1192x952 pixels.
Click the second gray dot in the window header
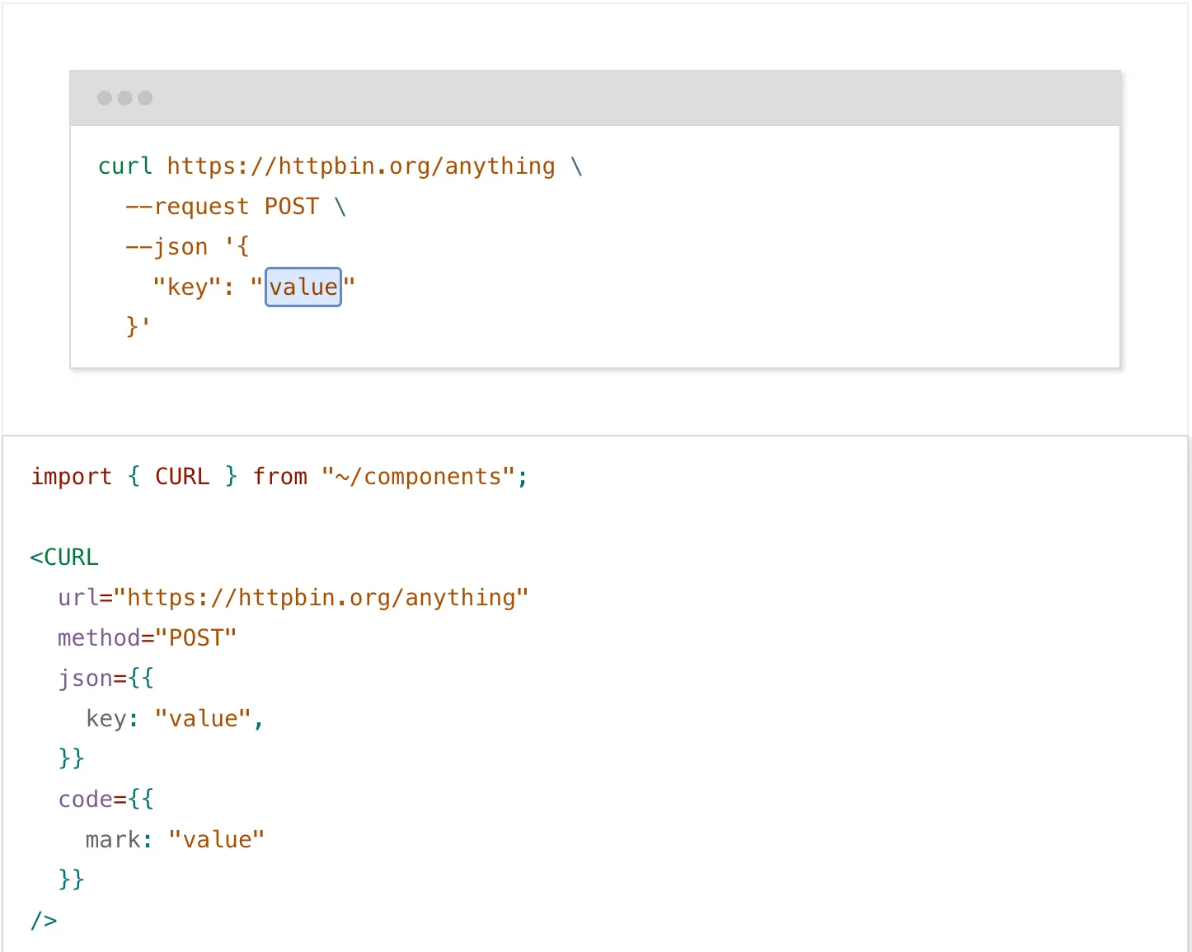pos(125,98)
